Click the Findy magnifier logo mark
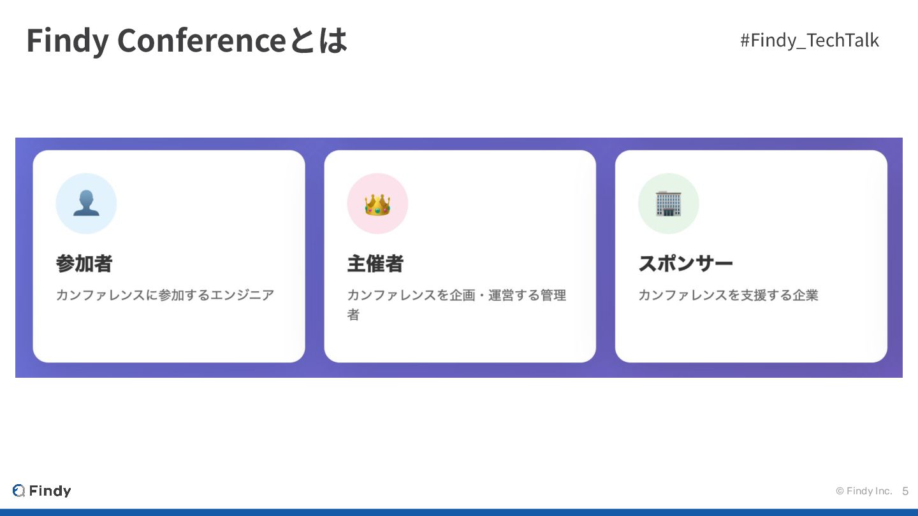This screenshot has height=516, width=918. click(x=18, y=491)
